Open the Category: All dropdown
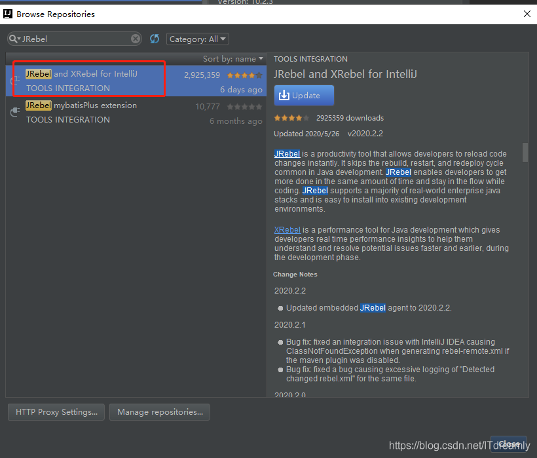Image resolution: width=537 pixels, height=458 pixels. pyautogui.click(x=198, y=39)
